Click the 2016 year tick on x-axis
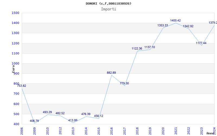The width and height of the screenshot is (217, 136). pyautogui.click(x=111, y=131)
